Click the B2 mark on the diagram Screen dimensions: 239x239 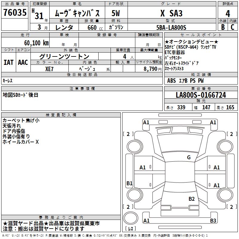[x=191, y=199]
